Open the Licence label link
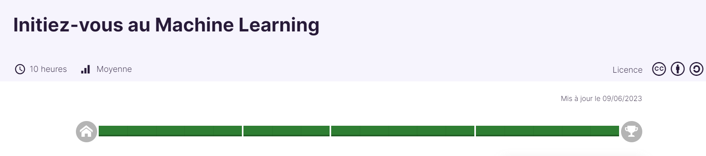Image resolution: width=706 pixels, height=156 pixels. click(x=627, y=70)
